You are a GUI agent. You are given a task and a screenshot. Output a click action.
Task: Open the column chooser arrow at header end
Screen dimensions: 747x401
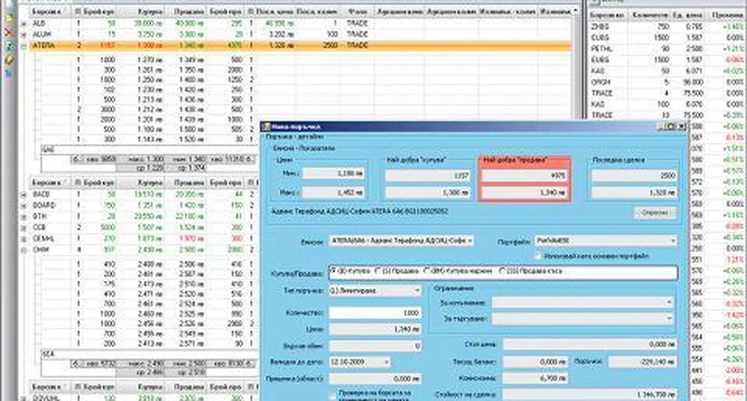point(576,10)
